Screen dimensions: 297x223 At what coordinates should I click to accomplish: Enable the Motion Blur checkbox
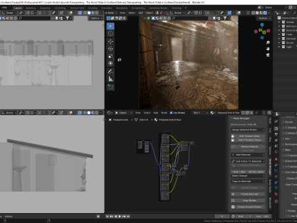286,133
